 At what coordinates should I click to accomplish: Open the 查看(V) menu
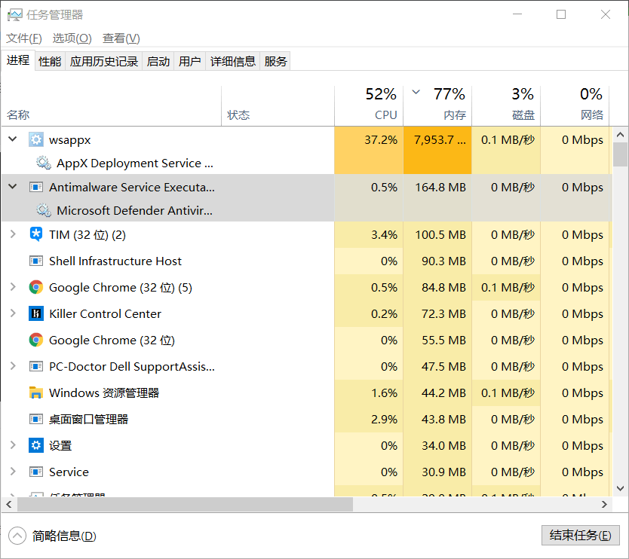click(121, 38)
